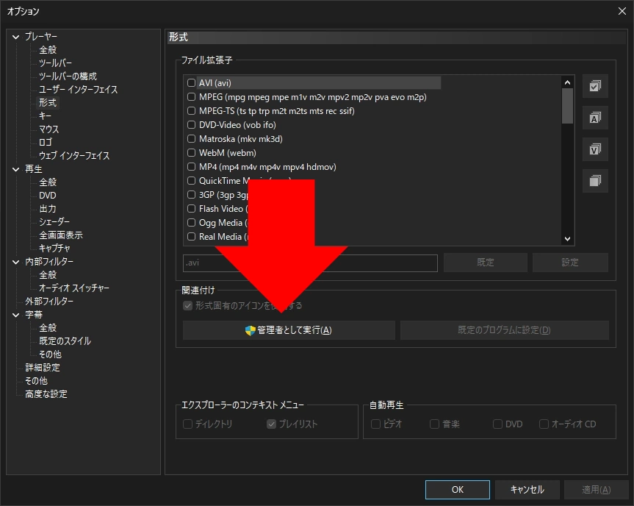Click the 適用(A) button
Image resolution: width=634 pixels, height=506 pixels.
pyautogui.click(x=596, y=490)
